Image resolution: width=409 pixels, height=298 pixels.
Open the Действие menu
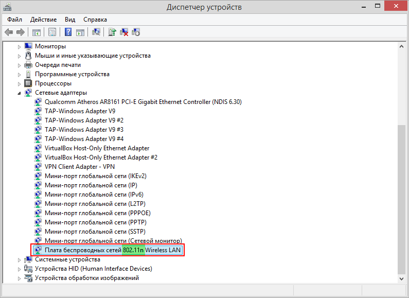[x=43, y=20]
